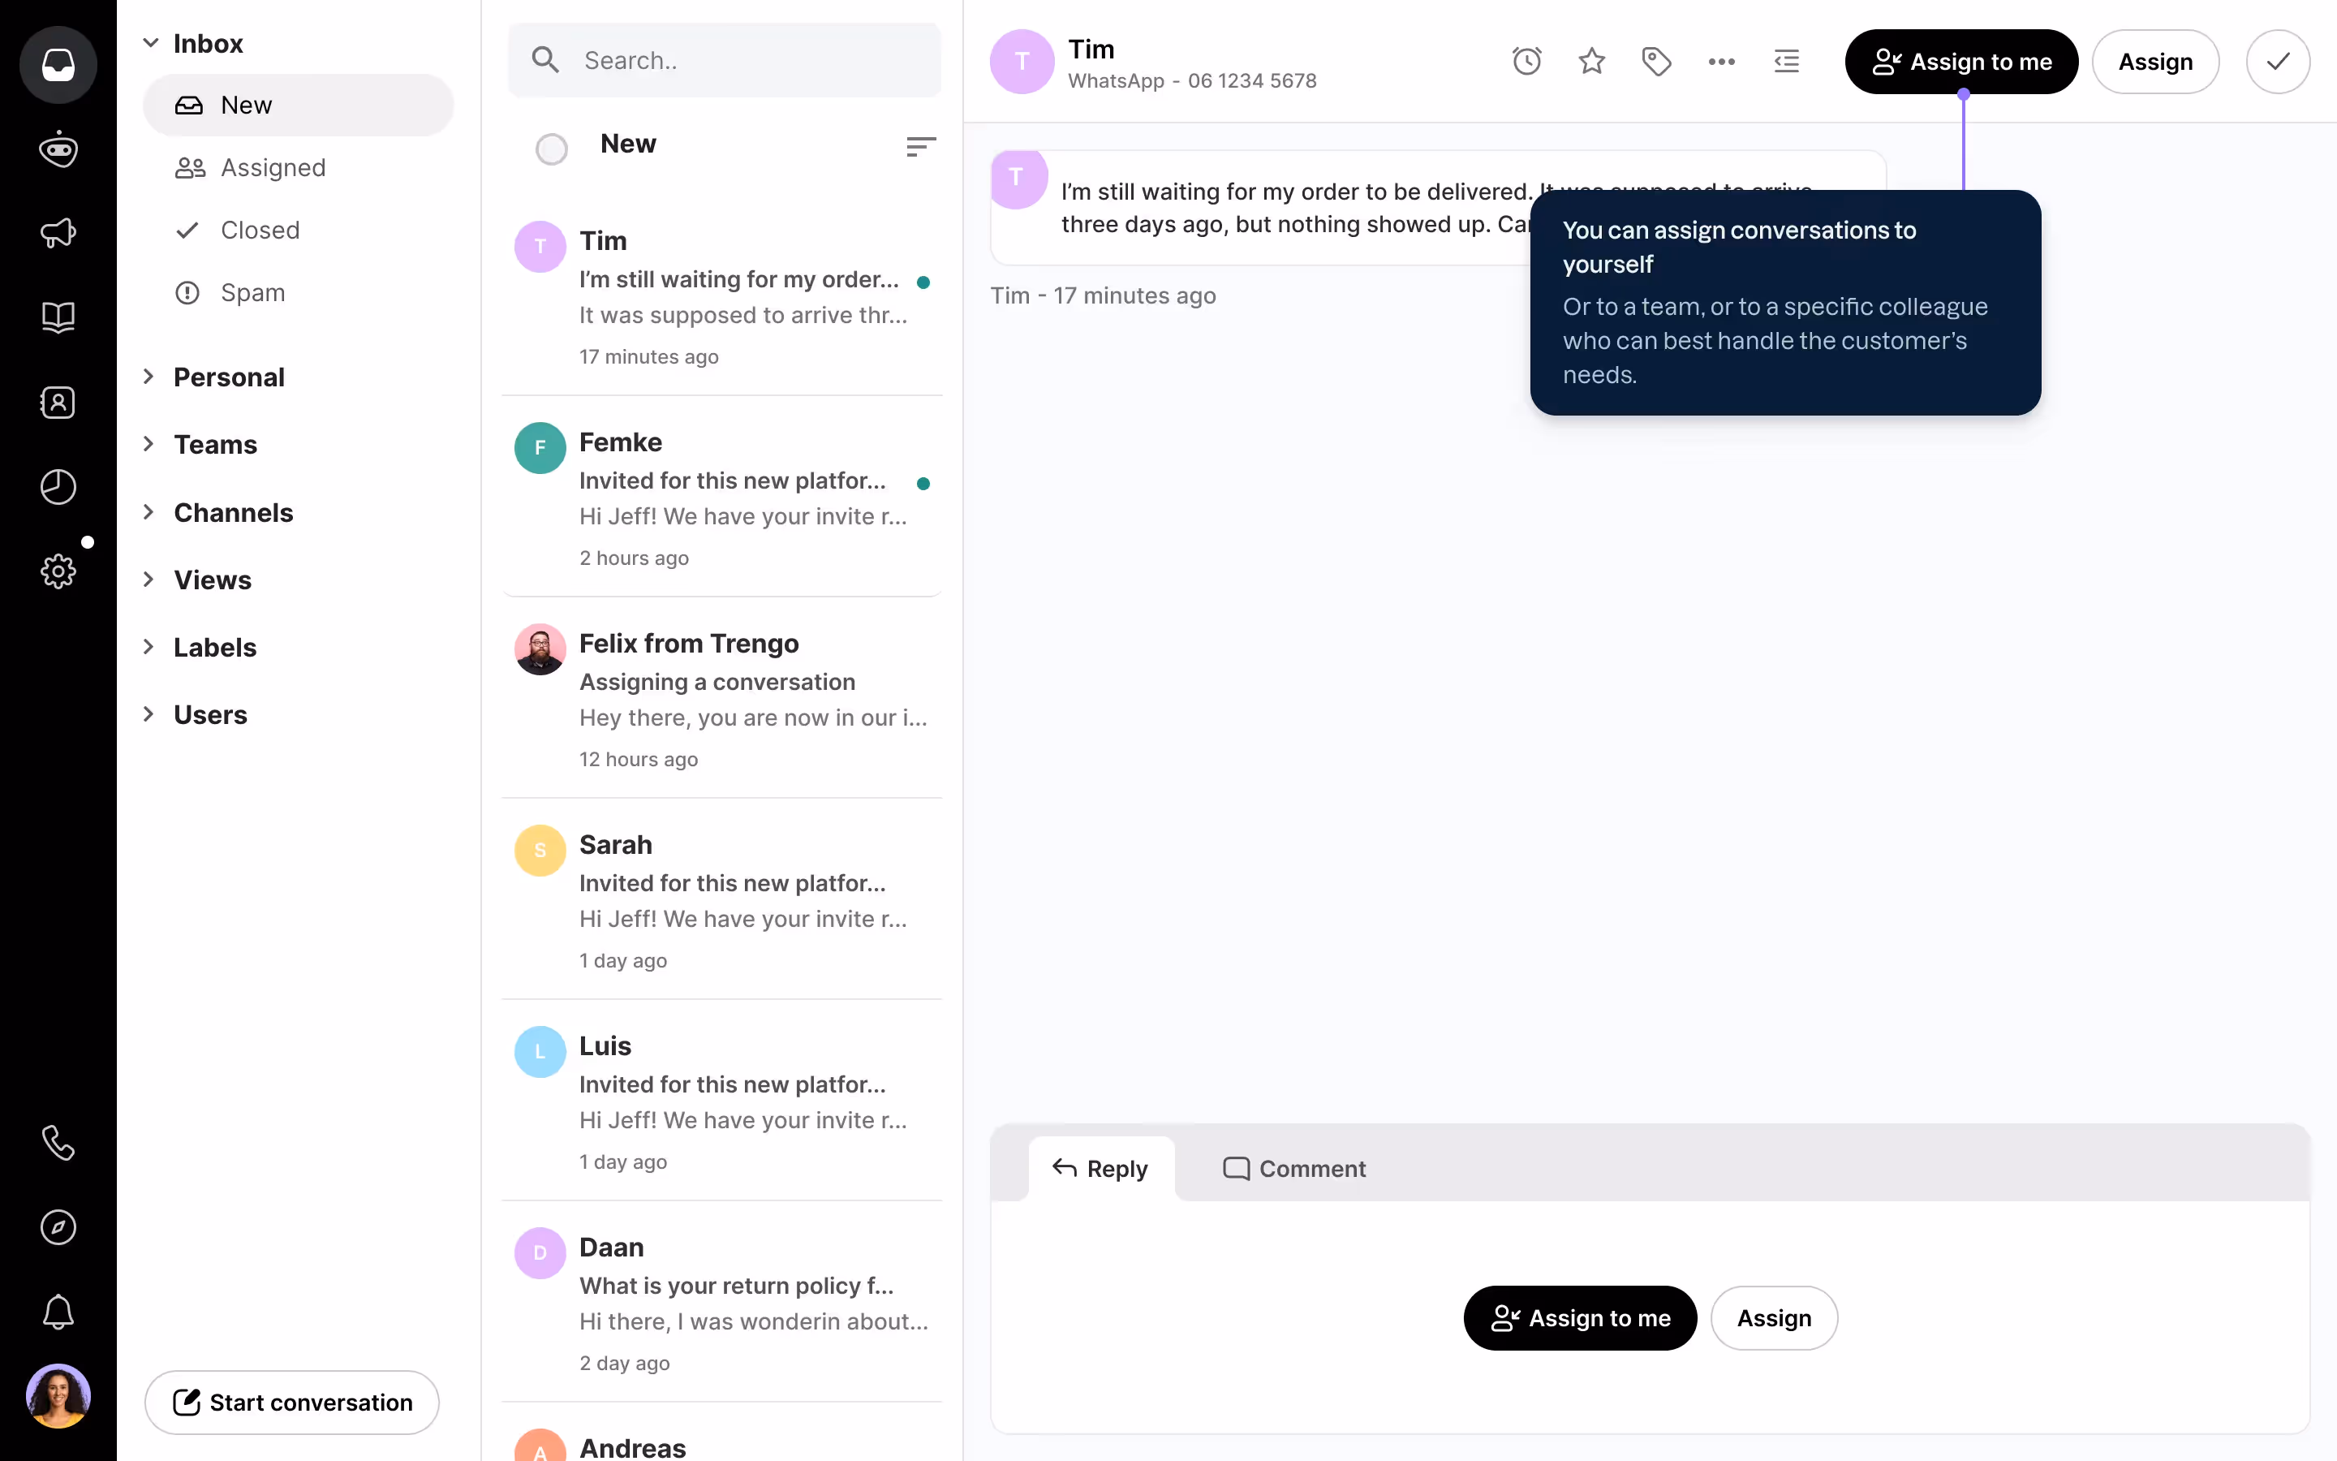Toggle the select-all circle beside New heading

click(x=552, y=149)
